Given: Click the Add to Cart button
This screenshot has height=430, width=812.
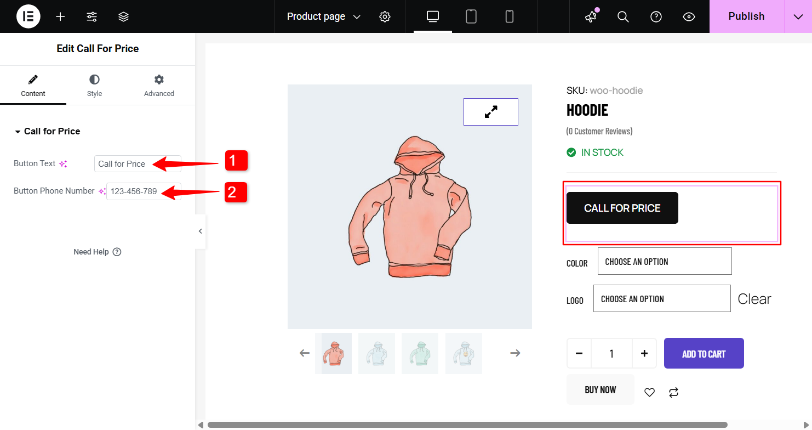Looking at the screenshot, I should coord(704,353).
